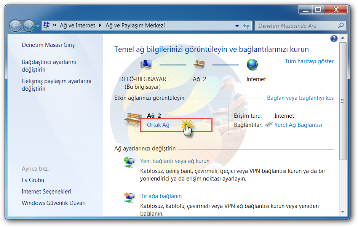This screenshot has width=358, height=227.
Task: Click the Bir ağa bağlanın icon
Action: 129,198
